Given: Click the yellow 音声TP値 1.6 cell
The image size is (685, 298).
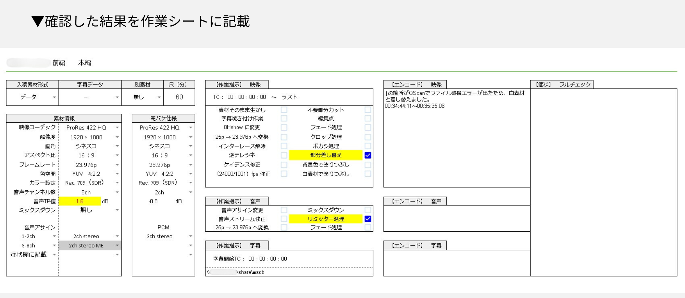Looking at the screenshot, I should tap(80, 201).
